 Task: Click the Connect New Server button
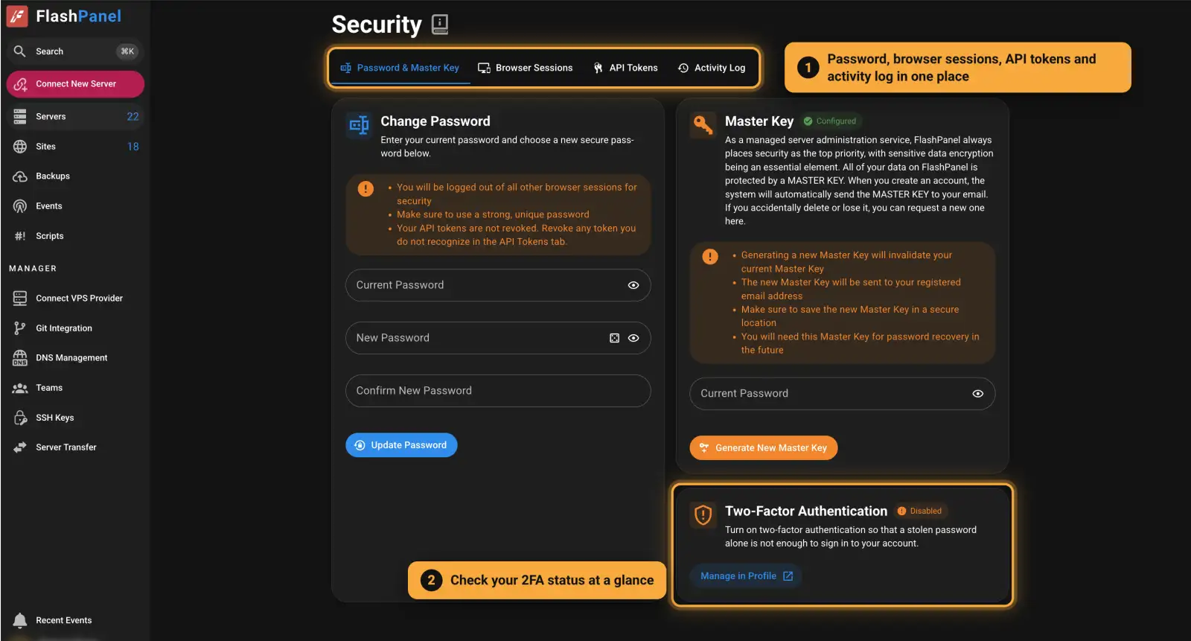(x=75, y=84)
